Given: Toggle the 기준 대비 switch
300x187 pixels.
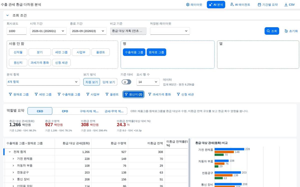Looking at the screenshot, I should pyautogui.click(x=126, y=82).
